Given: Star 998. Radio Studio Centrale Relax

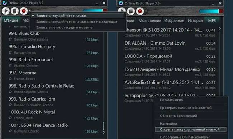Looking at the screenshot, I should [10, 92].
